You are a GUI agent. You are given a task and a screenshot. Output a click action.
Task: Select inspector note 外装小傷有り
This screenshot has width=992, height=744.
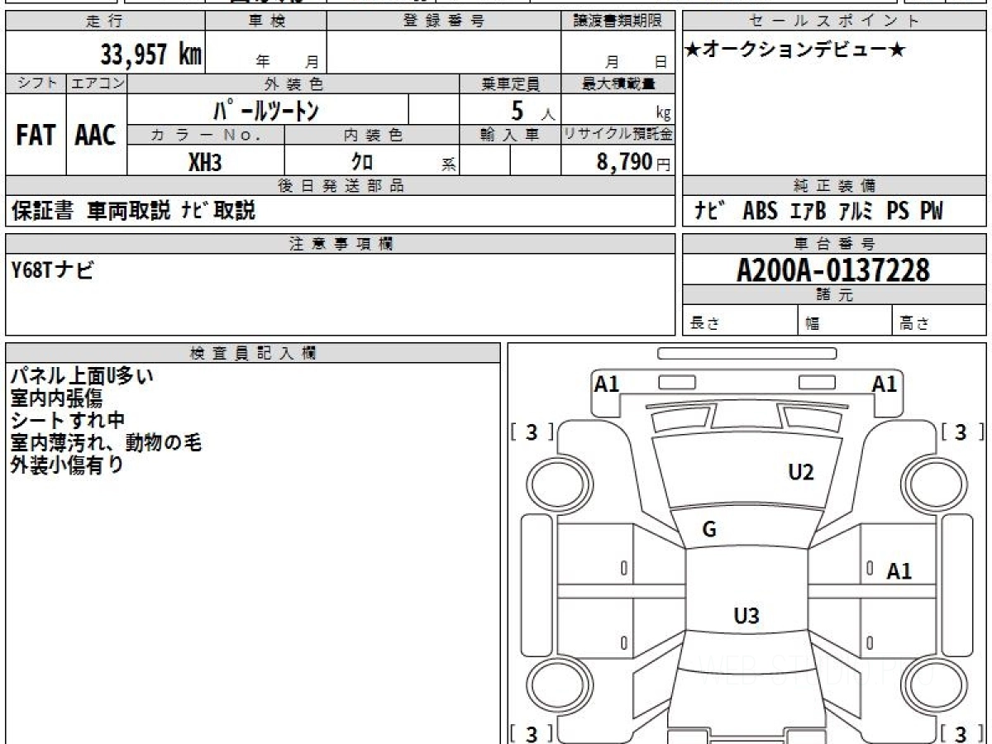(67, 465)
